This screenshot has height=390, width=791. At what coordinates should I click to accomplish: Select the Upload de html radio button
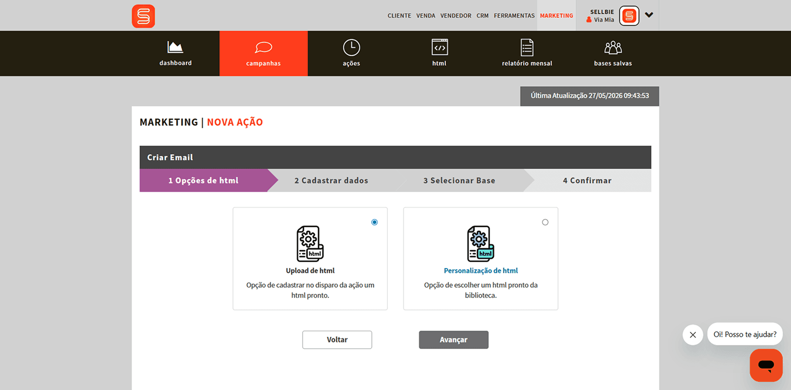click(375, 222)
